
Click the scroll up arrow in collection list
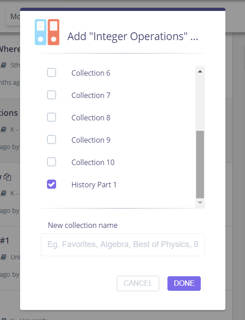coord(200,72)
